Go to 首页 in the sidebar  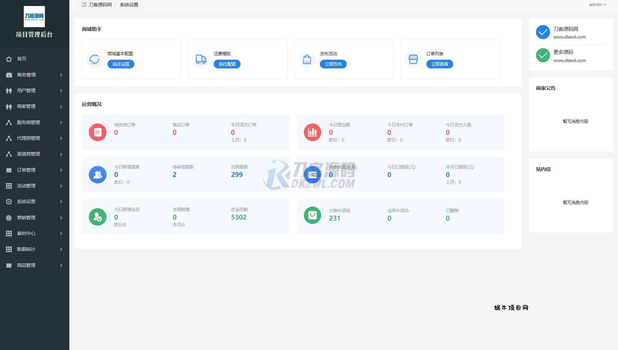21,59
